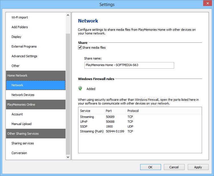The width and height of the screenshot is (214, 176).
Task: Click the PlayMemories Online section header
Action: coord(36,105)
